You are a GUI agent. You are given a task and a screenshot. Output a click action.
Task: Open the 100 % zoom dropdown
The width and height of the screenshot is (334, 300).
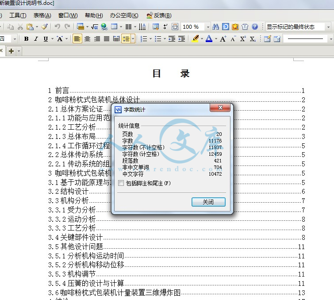click(x=208, y=27)
